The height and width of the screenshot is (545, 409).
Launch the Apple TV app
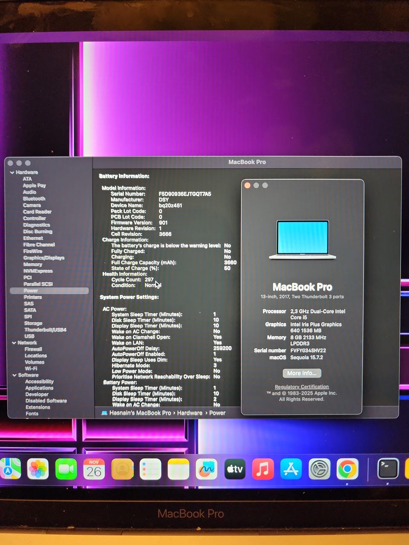pyautogui.click(x=235, y=469)
